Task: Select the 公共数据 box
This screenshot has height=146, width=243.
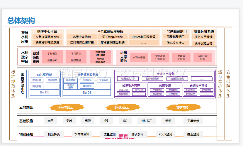Action: pyautogui.click(x=173, y=94)
